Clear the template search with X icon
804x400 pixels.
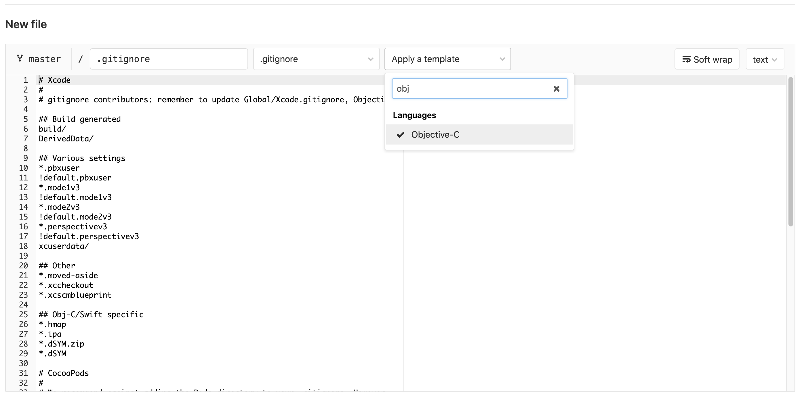coord(556,89)
